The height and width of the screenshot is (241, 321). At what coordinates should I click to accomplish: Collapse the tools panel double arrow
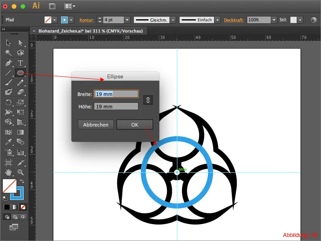coord(4,29)
